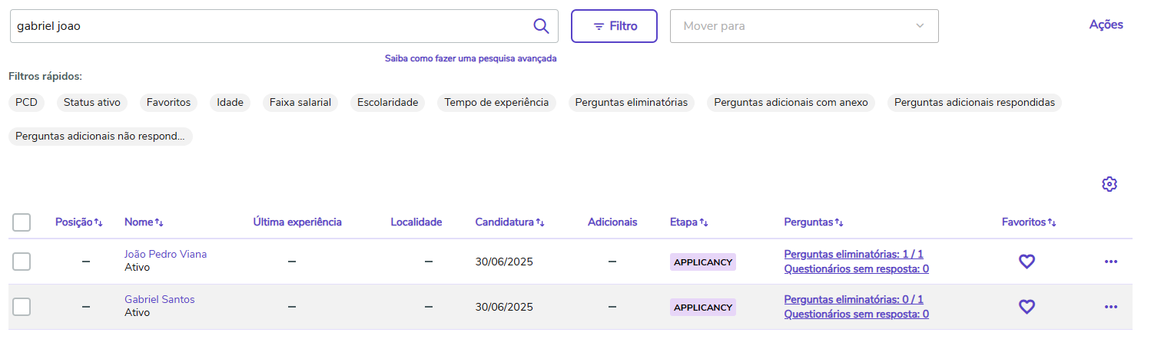This screenshot has width=1151, height=339.
Task: Check the Gabriel Santos row checkbox
Action: point(22,307)
